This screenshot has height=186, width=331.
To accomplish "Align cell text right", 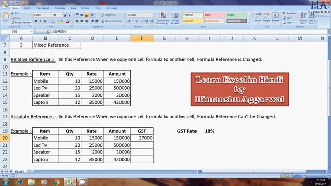I will (86, 21).
